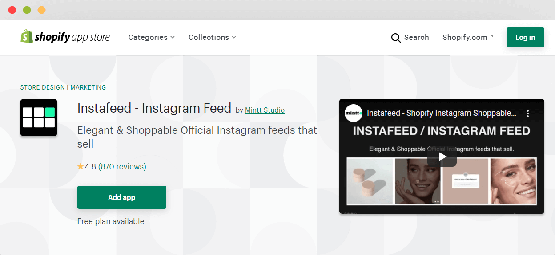Click the orange rating star icon

(80, 166)
